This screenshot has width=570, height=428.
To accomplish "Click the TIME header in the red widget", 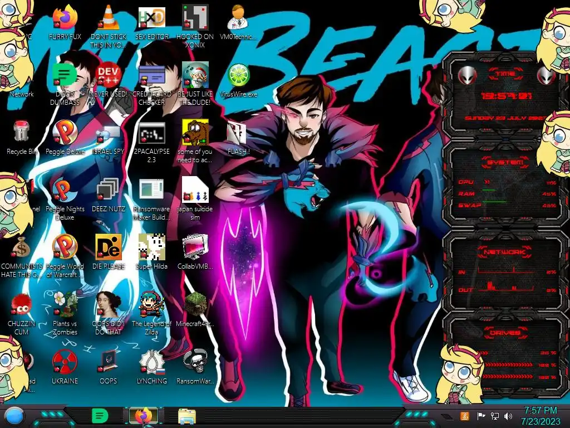I will click(505, 74).
